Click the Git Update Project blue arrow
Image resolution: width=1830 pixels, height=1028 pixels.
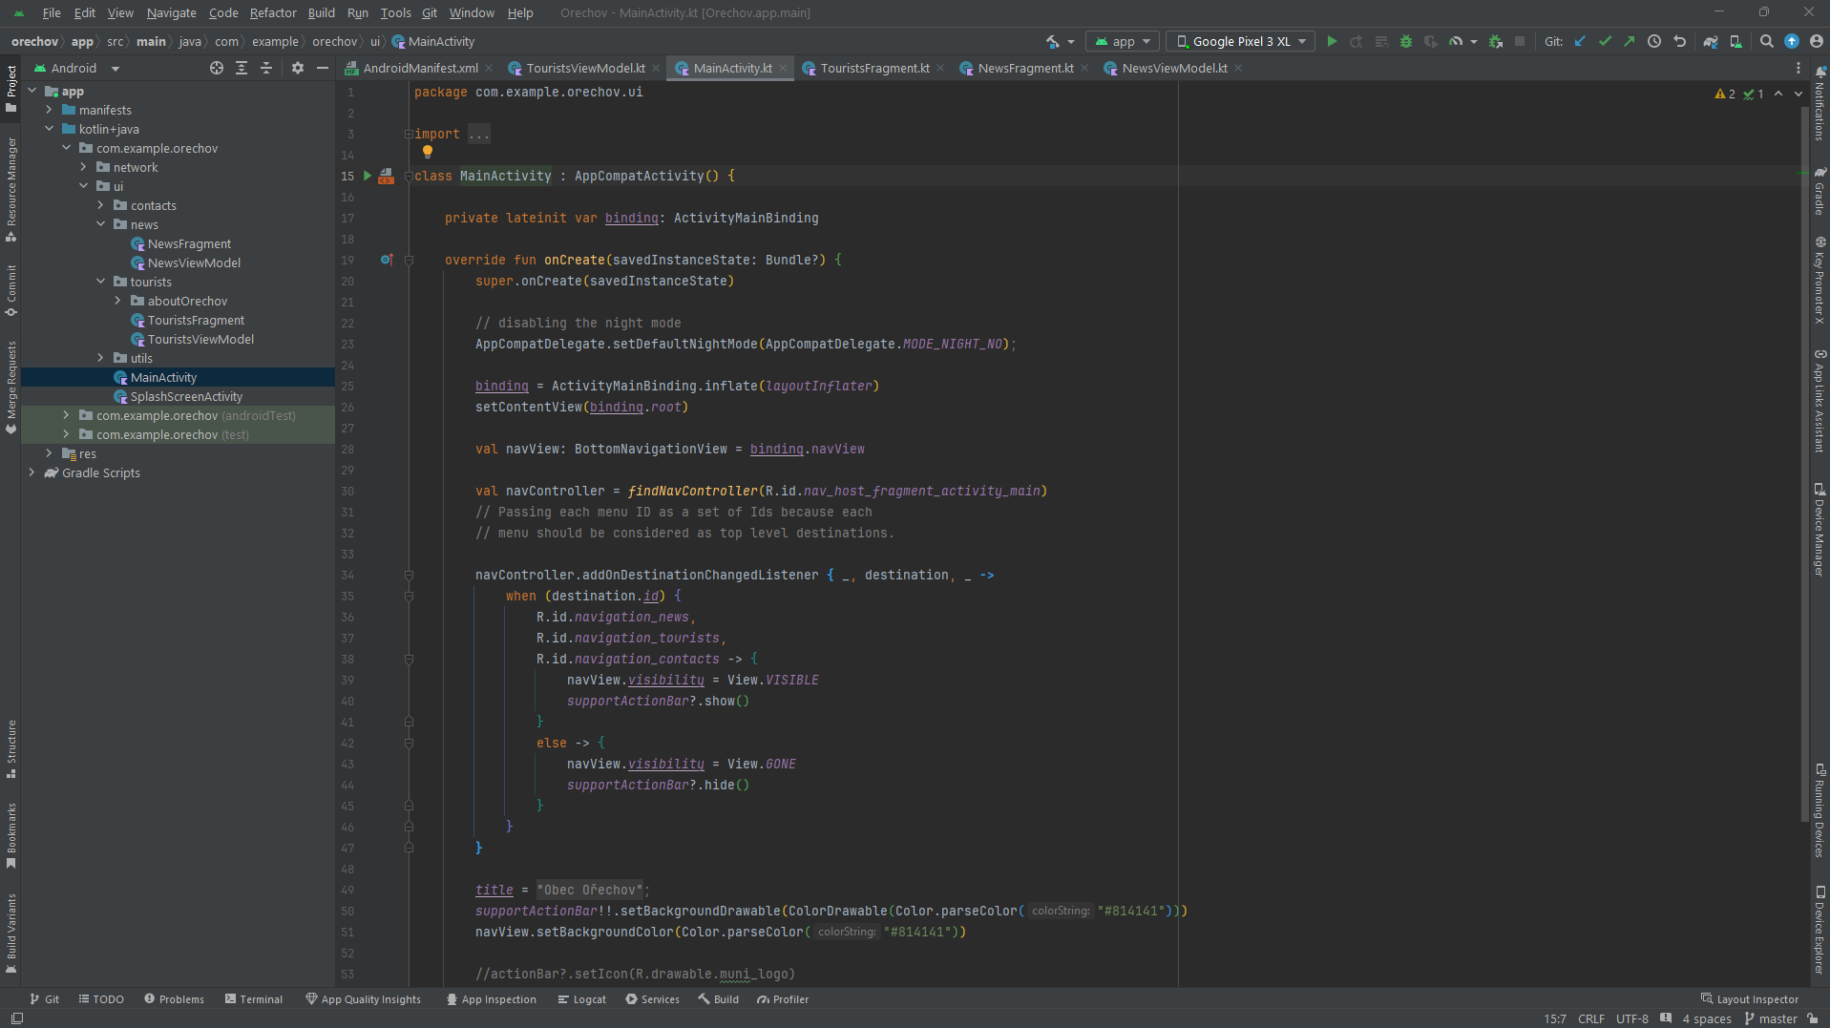point(1580,41)
